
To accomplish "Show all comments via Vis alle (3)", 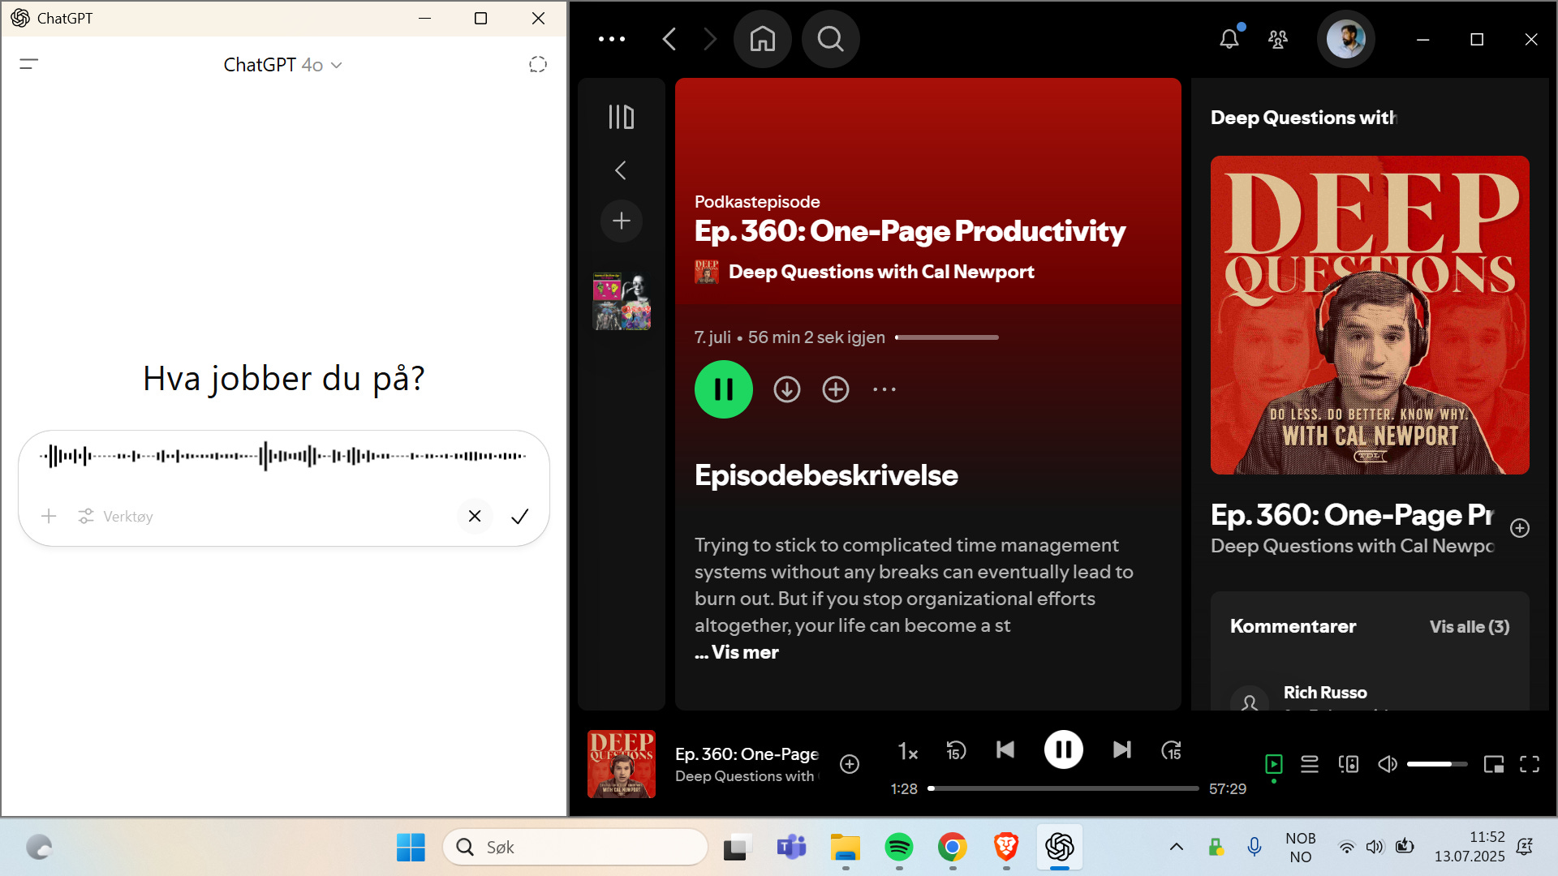I will [1469, 626].
